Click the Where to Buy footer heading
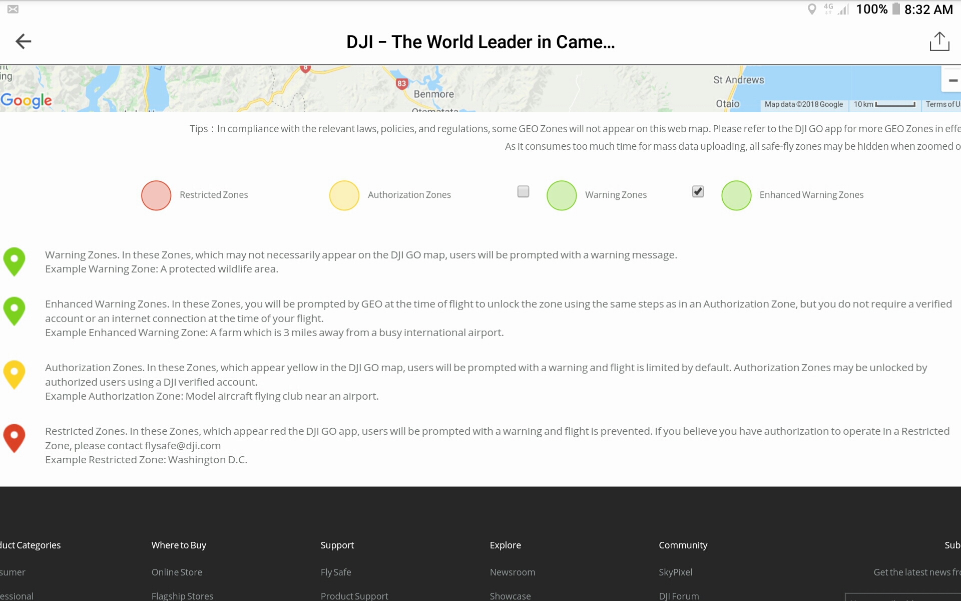 click(x=179, y=545)
